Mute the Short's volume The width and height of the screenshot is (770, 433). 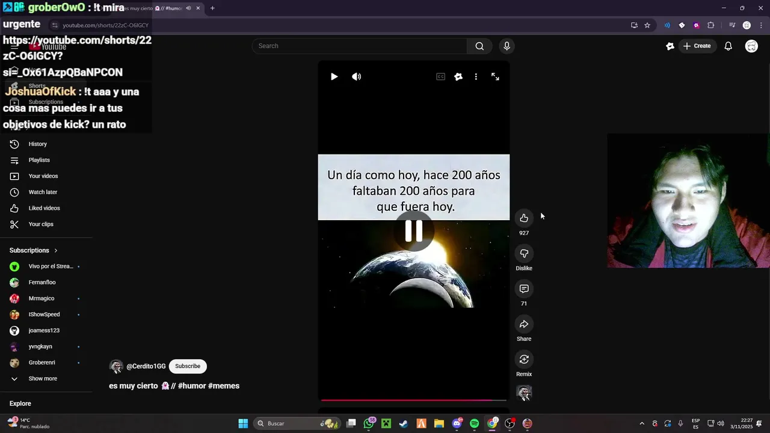point(357,76)
